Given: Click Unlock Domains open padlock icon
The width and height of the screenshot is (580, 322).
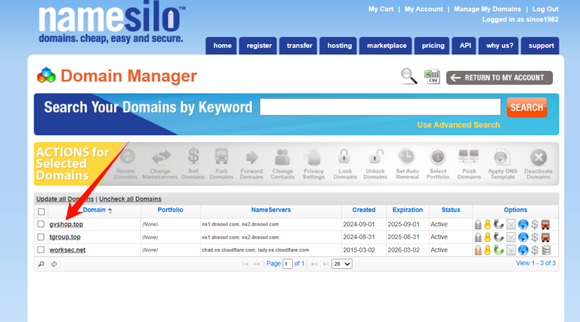Looking at the screenshot, I should tap(376, 156).
